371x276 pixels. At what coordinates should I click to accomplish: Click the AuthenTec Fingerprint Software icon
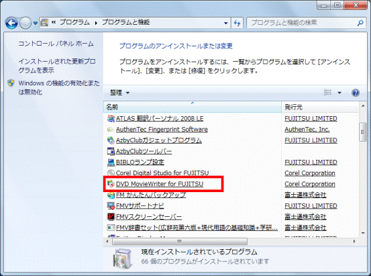110,130
